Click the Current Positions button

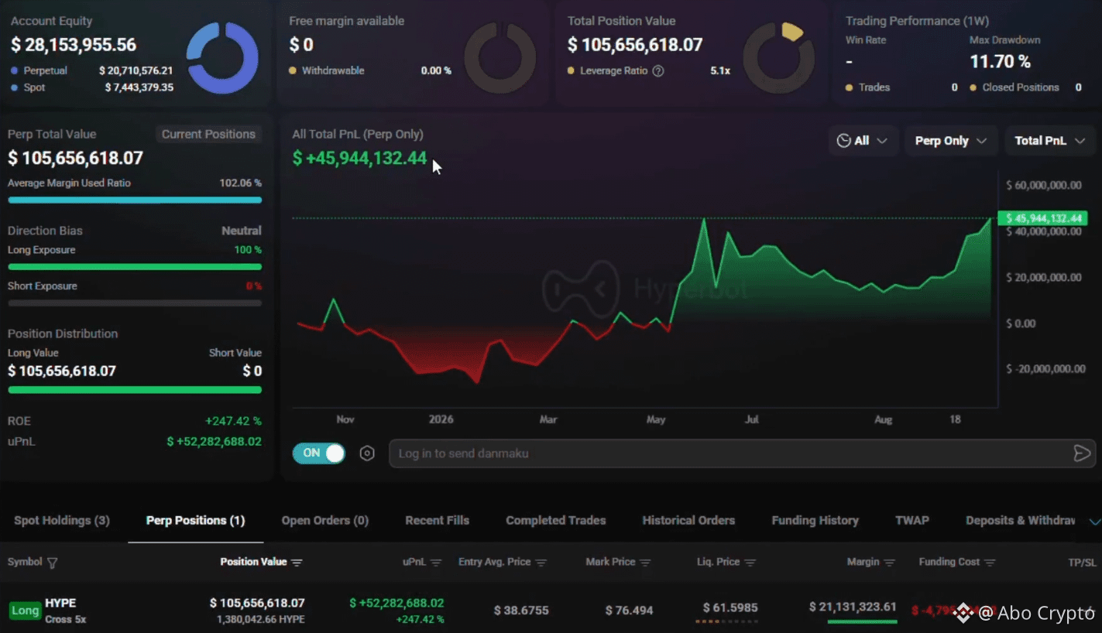coord(208,135)
